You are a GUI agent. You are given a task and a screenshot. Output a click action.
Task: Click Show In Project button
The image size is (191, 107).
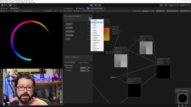click(88, 11)
